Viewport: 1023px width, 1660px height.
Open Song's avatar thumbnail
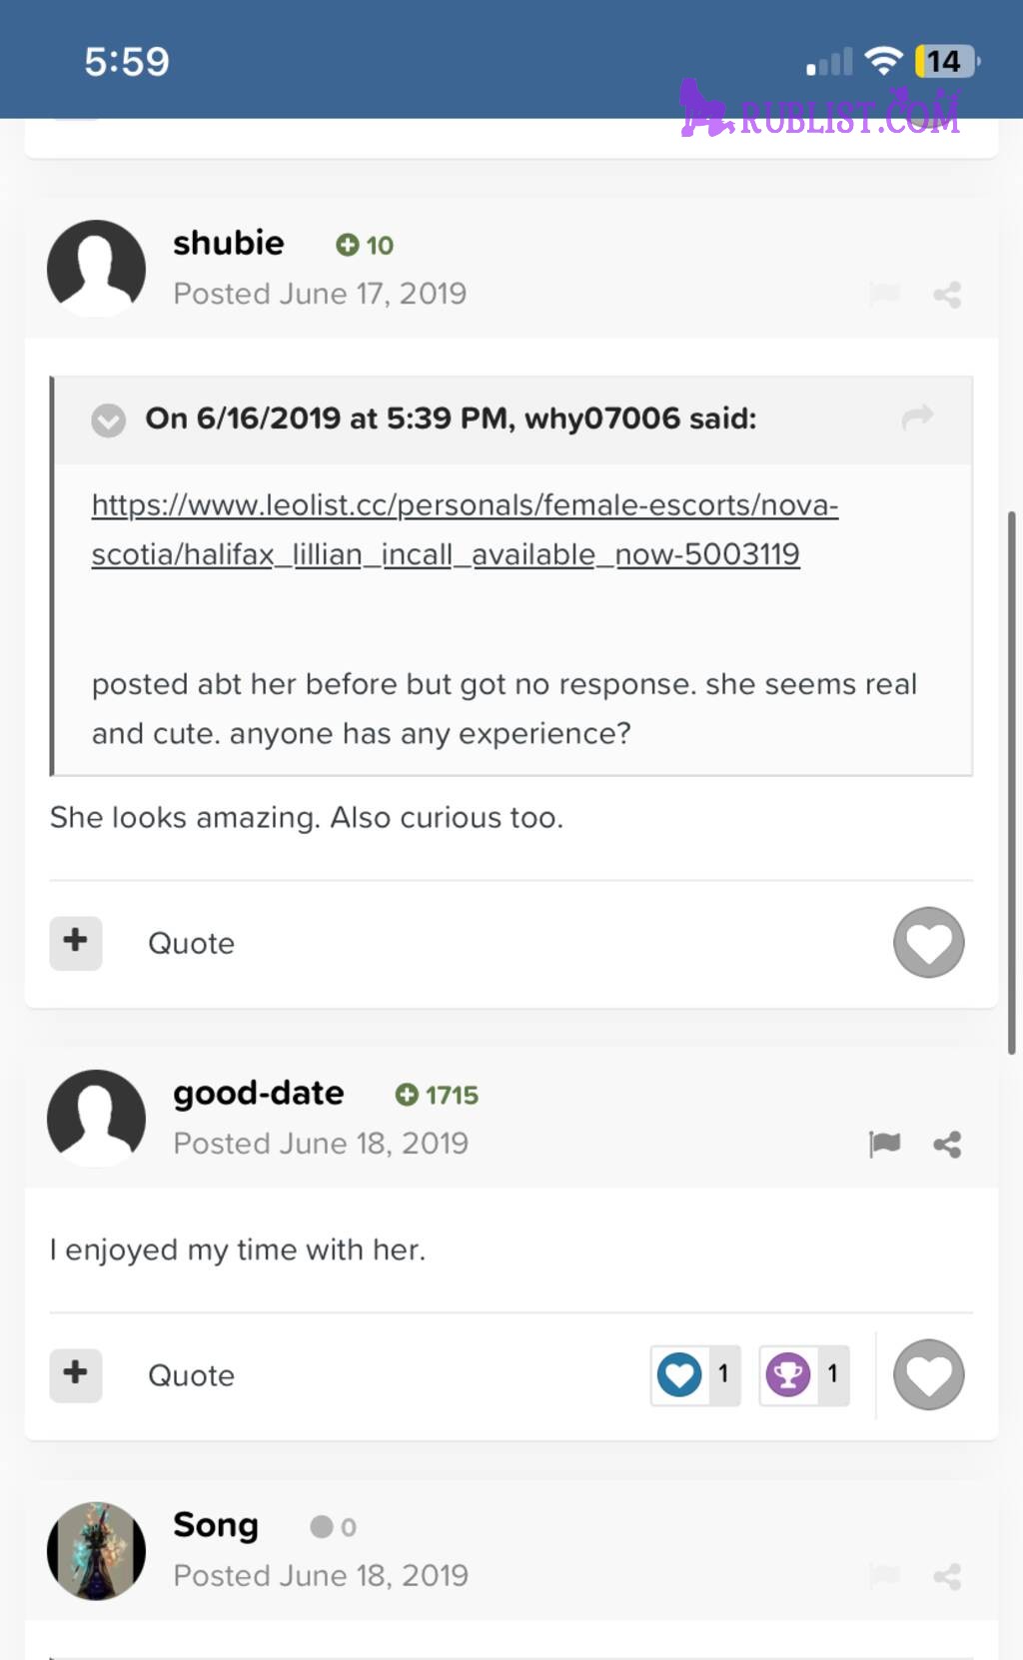tap(97, 1551)
